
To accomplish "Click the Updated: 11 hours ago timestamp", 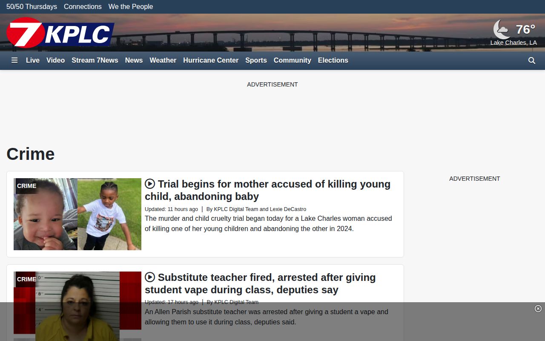I will [171, 209].
